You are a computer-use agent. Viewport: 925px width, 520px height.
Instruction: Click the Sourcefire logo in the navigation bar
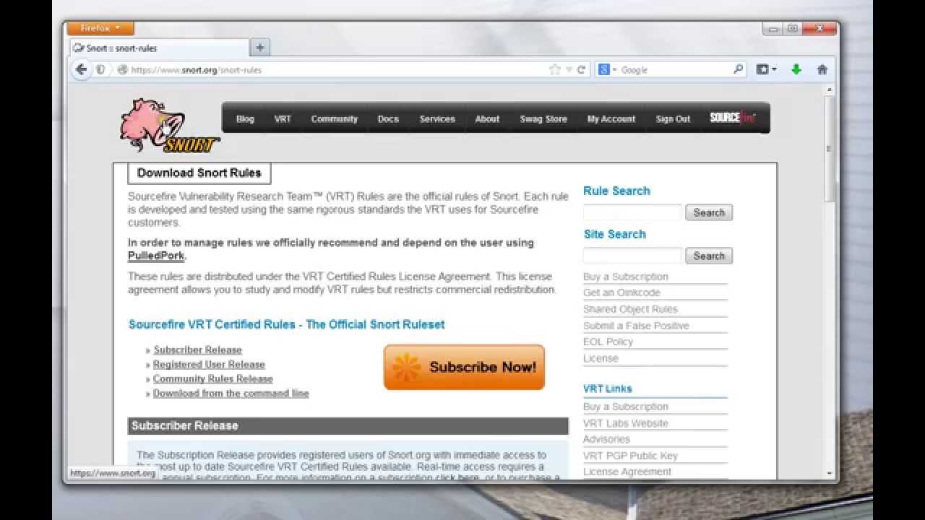tap(732, 118)
